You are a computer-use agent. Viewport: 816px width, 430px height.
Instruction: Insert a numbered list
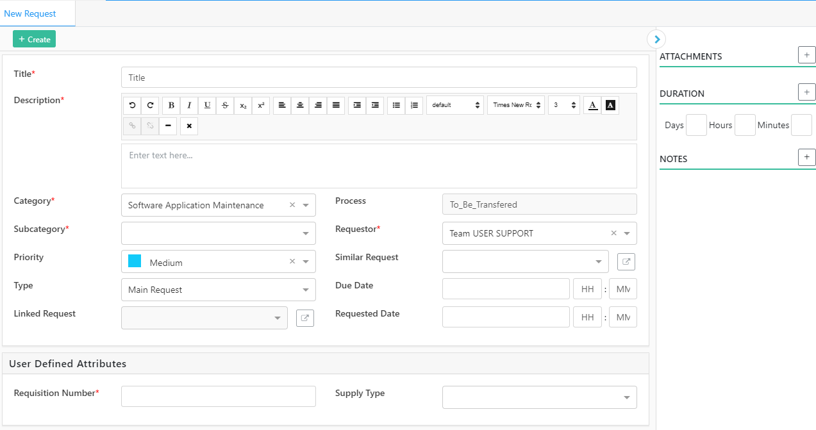tap(414, 105)
